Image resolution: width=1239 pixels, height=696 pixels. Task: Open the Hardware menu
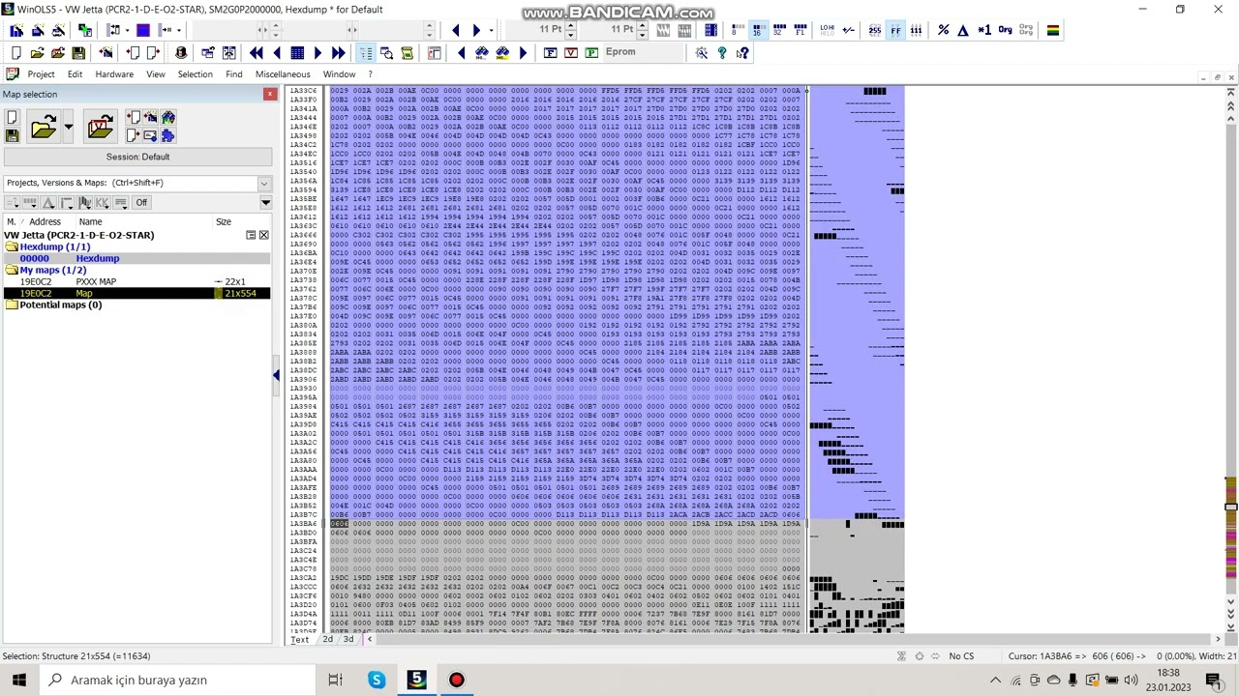114,74
